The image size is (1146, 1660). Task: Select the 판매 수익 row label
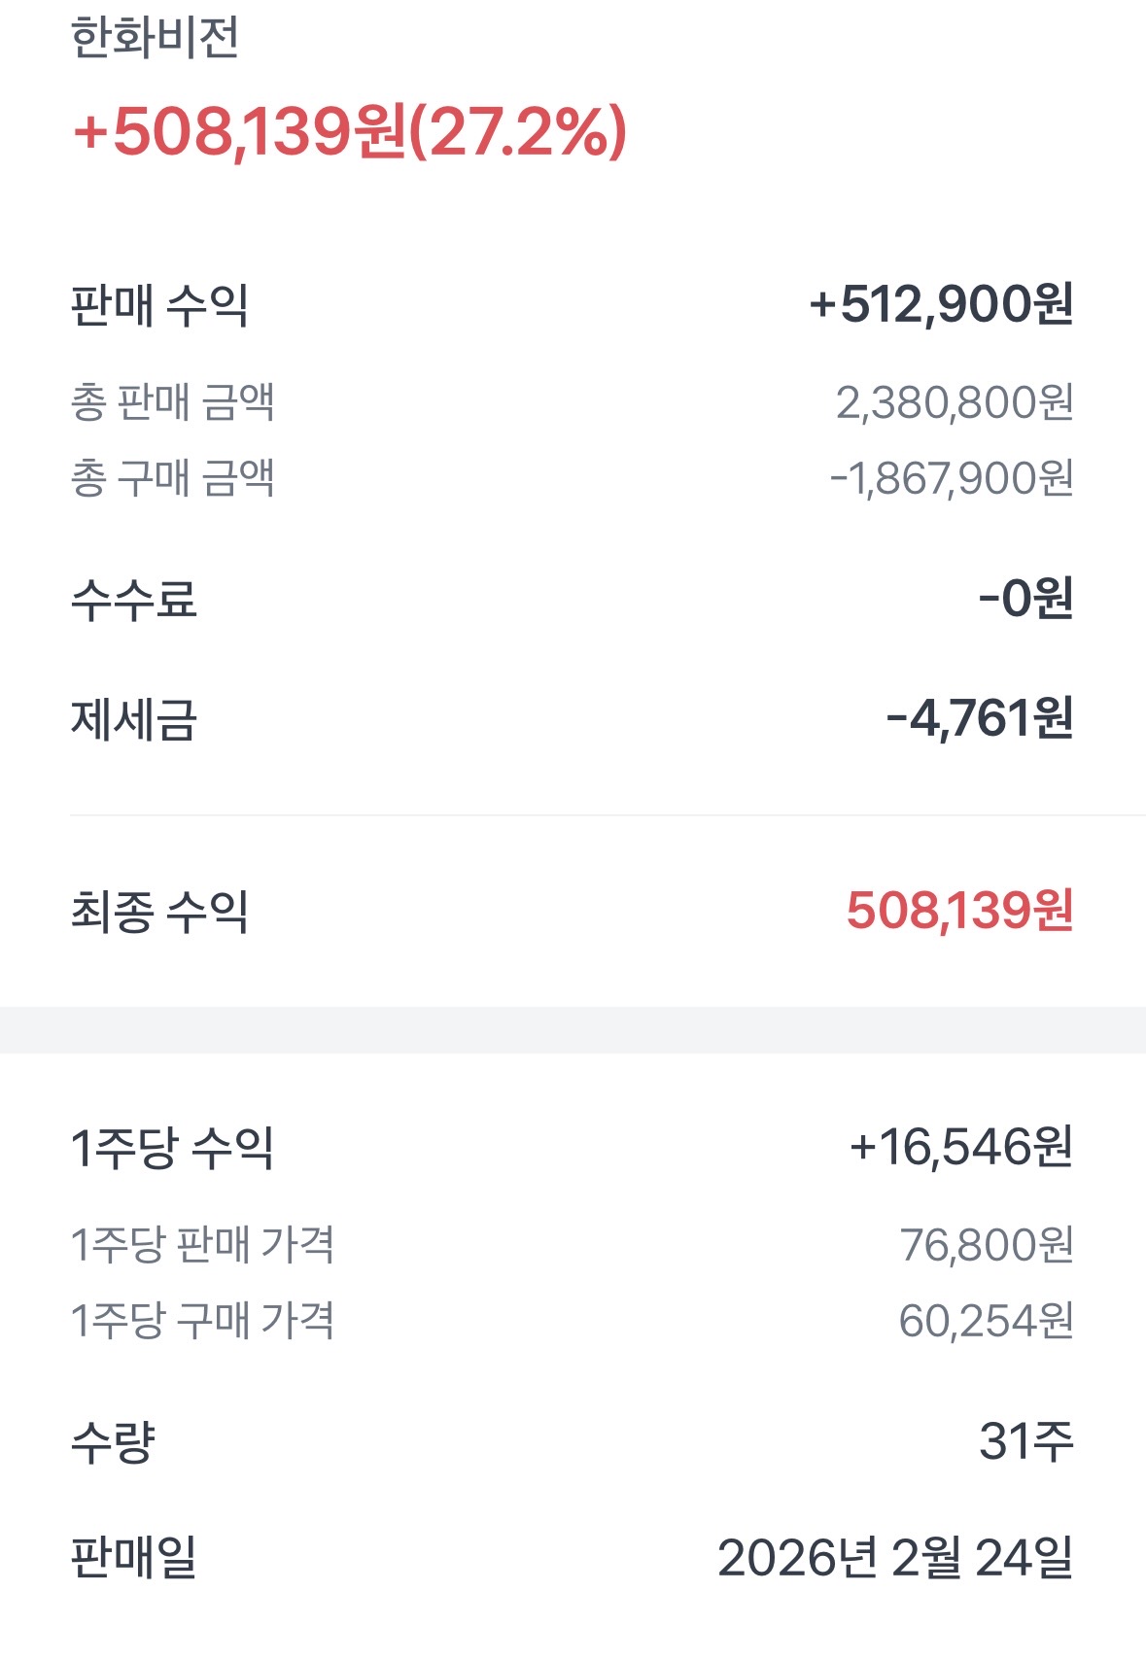click(x=159, y=305)
